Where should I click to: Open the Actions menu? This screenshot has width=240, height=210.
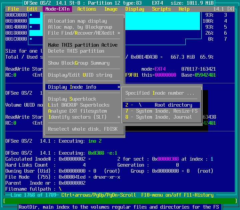click(87, 9)
